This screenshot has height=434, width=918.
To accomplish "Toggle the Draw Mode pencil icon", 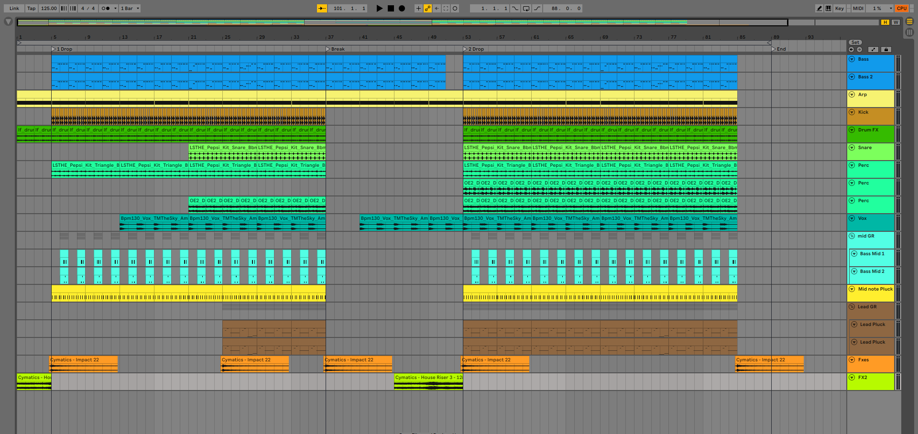I will click(x=819, y=8).
